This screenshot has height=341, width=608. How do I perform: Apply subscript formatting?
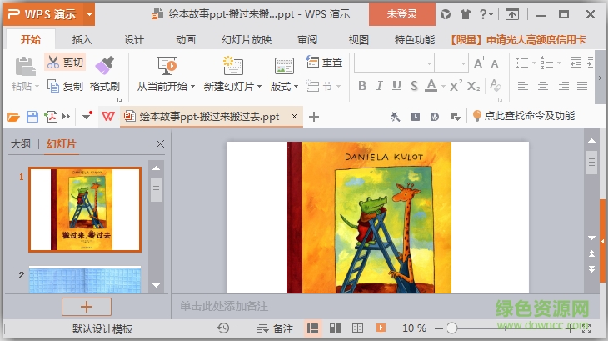point(473,86)
